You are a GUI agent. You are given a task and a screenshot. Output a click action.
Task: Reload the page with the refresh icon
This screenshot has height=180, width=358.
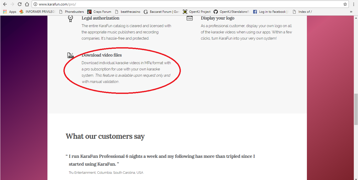[20, 4]
